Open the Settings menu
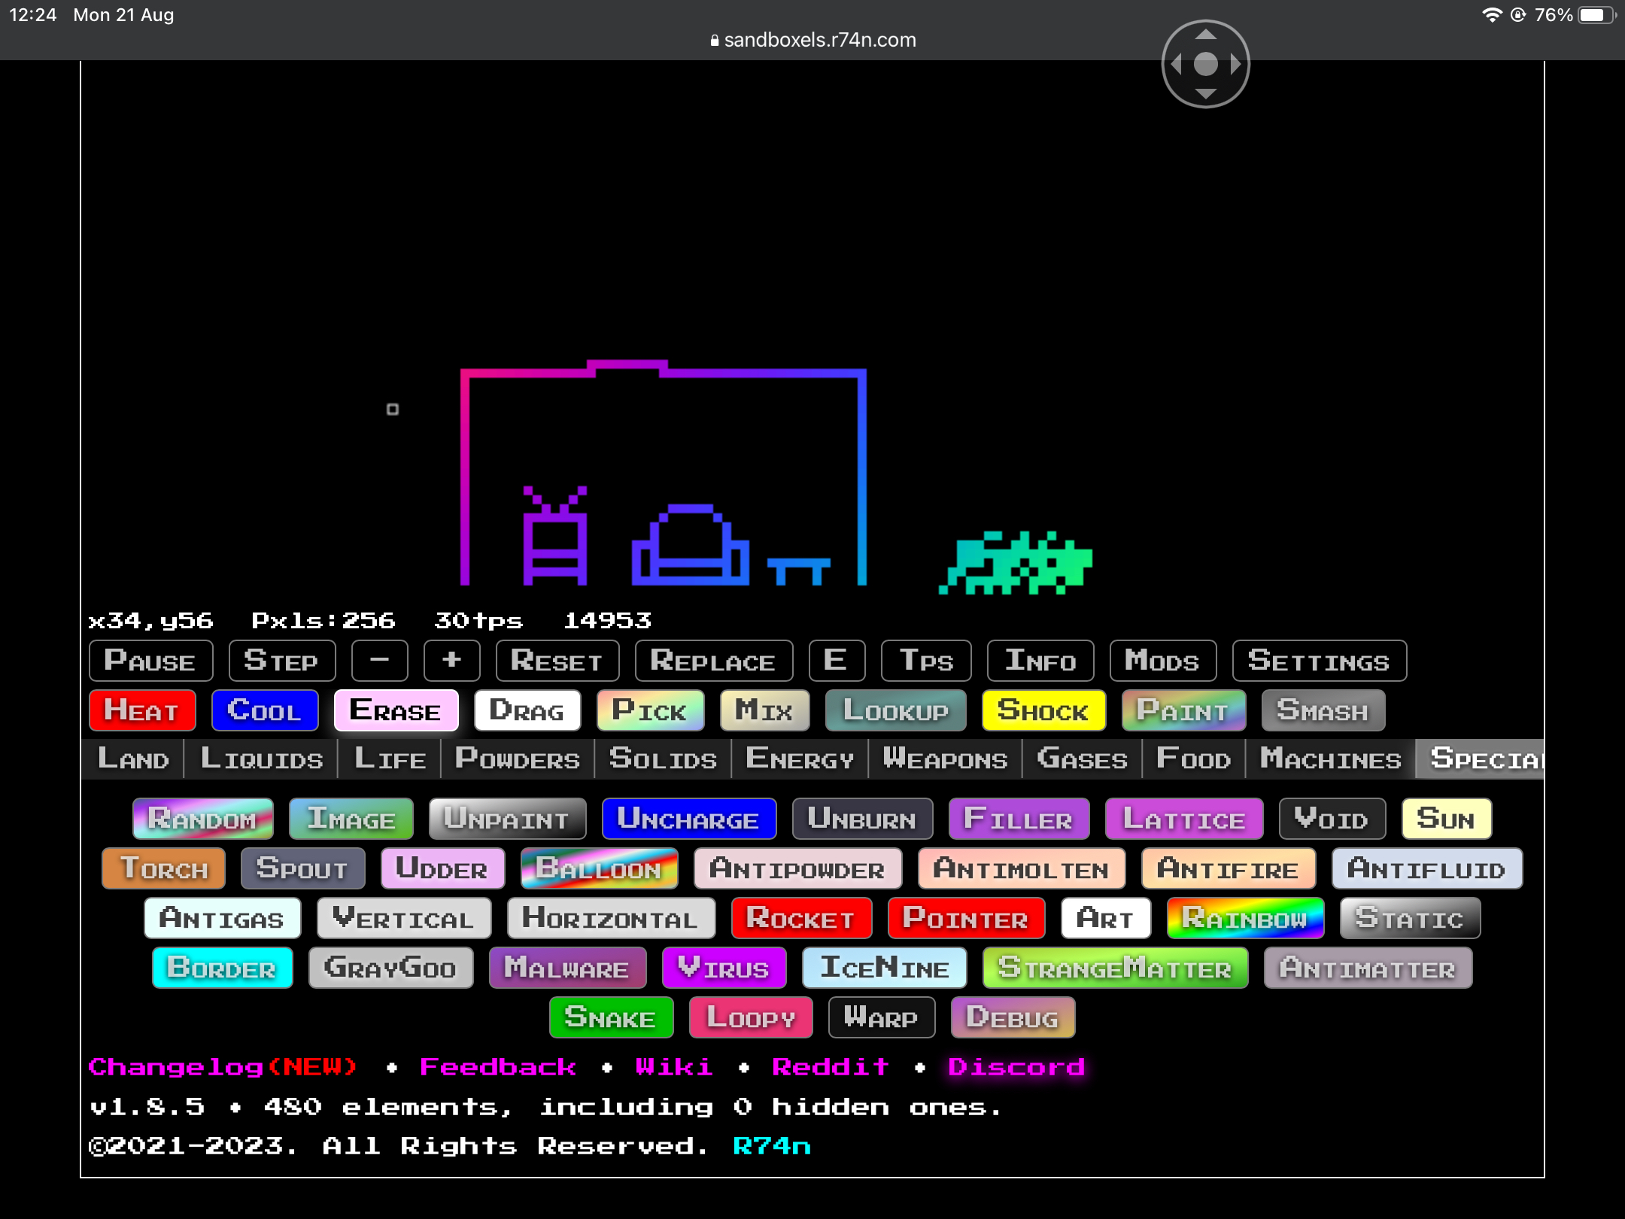Viewport: 1625px width, 1219px height. pos(1319,661)
